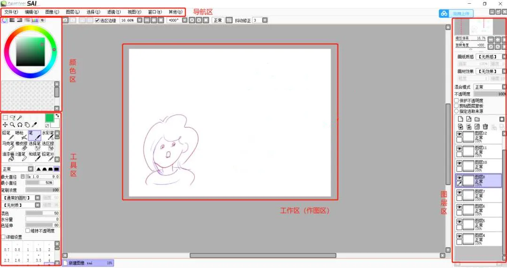Click the green foreground color swatch
This screenshot has height=268, width=507.
(49, 118)
